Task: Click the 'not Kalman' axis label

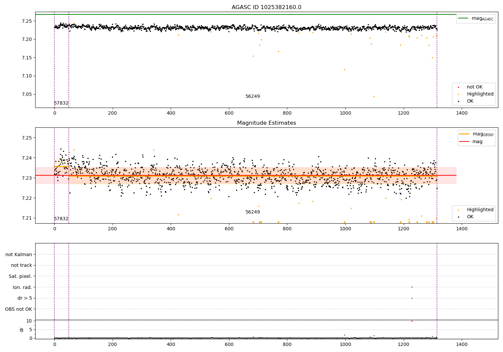Action: (19, 254)
